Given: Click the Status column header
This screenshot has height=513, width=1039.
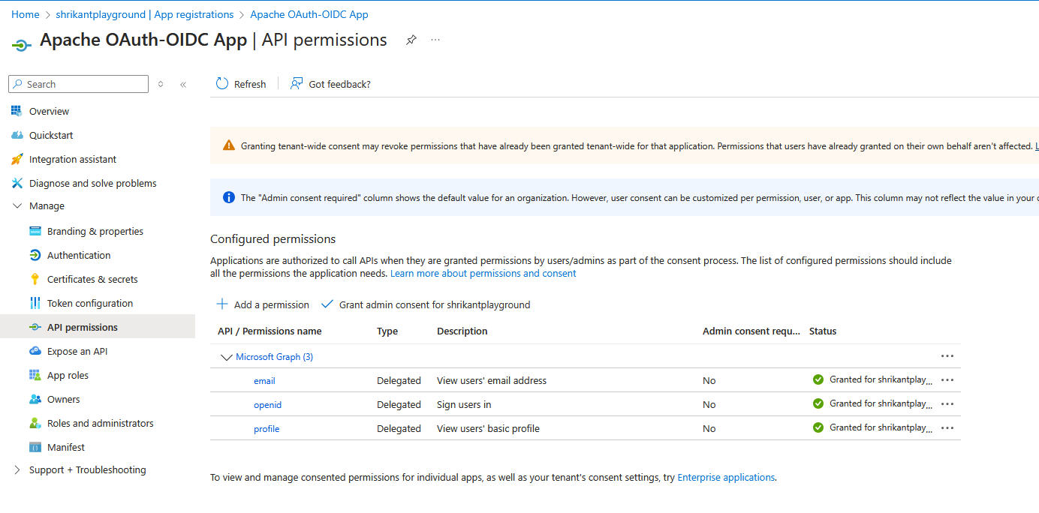Looking at the screenshot, I should click(823, 331).
